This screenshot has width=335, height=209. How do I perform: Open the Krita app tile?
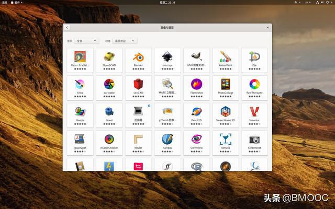click(x=80, y=88)
